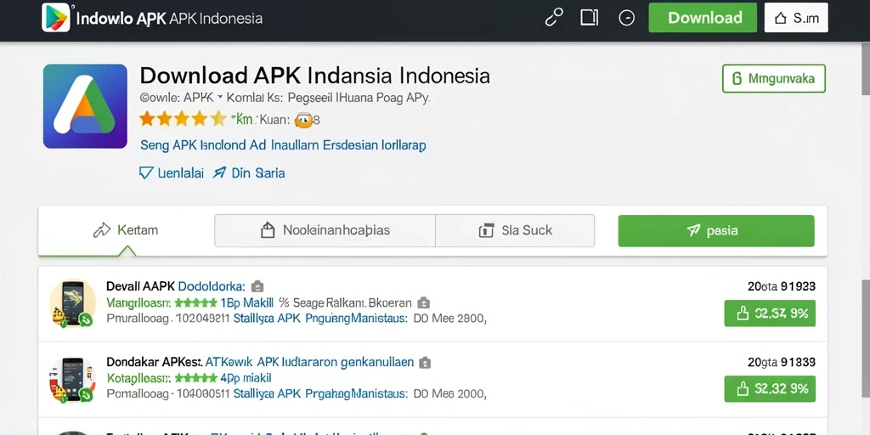Screen dimensions: 870x435
Task: Click the lock icon after Dodoldorka
Action: [x=257, y=287]
